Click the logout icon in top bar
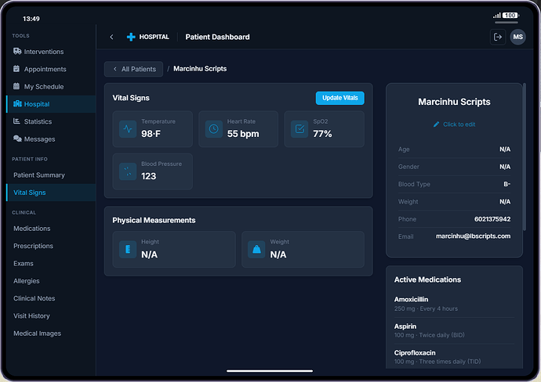The image size is (541, 382). 497,37
